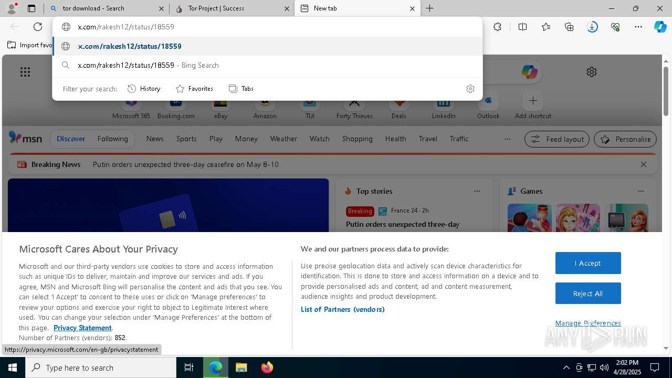672x378 pixels.
Task: Filter search suggestions by Favorites
Action: [194, 89]
